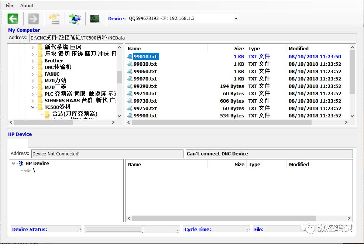This screenshot has width=364, height=244.
Task: Expand the FANUC folder node
Action: click(33, 74)
